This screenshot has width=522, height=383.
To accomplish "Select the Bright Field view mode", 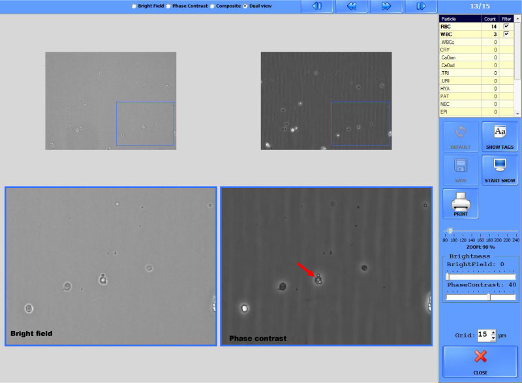I will [x=134, y=7].
